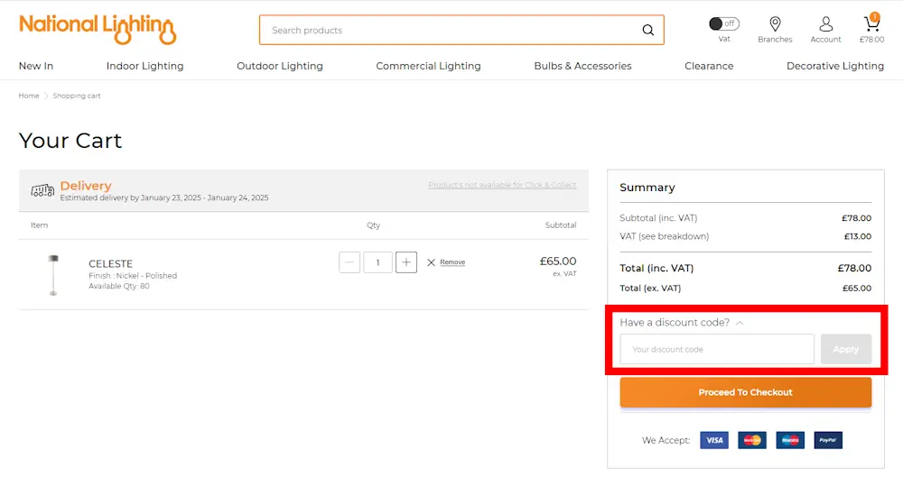903x477 pixels.
Task: Click the 'Available Qty: 80' text
Action: (118, 286)
